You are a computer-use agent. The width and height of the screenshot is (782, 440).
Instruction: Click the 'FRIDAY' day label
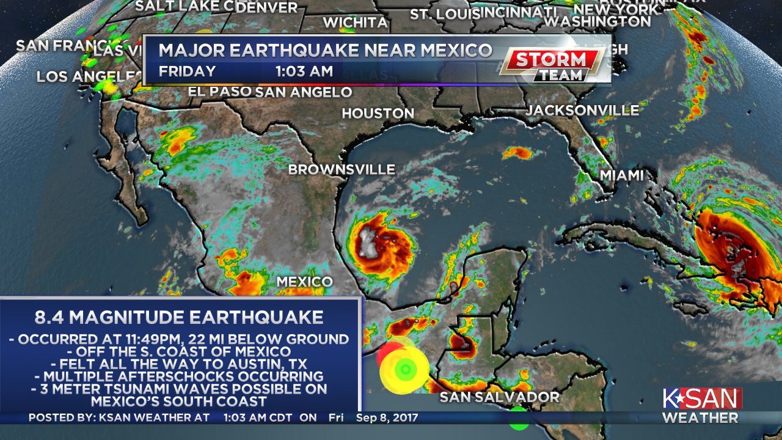[x=187, y=71]
